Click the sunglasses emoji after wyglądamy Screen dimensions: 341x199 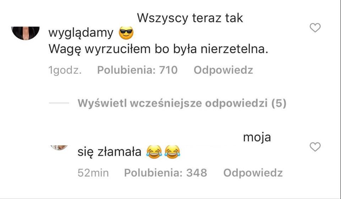[x=126, y=33]
